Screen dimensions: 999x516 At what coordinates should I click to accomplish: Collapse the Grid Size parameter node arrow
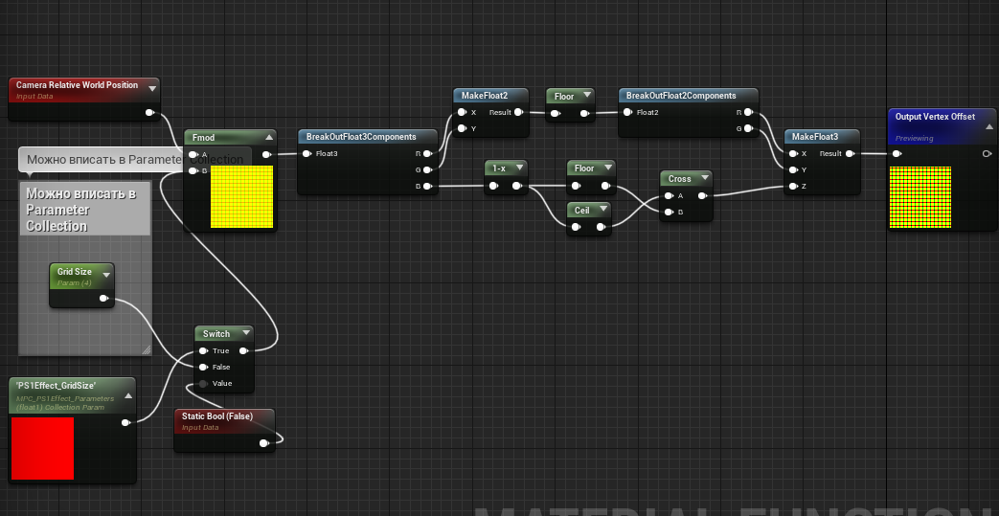106,275
